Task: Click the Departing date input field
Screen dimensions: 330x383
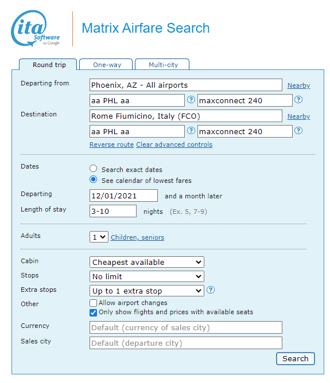Action: [x=123, y=196]
